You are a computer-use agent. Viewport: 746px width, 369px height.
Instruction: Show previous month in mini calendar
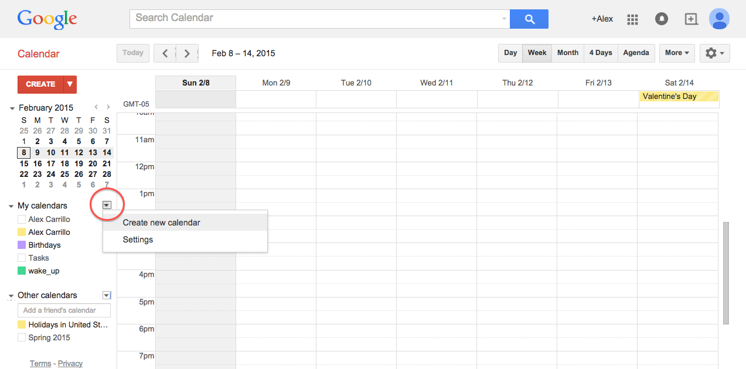coord(97,107)
